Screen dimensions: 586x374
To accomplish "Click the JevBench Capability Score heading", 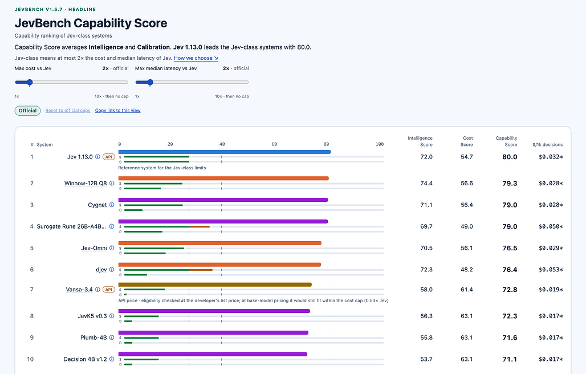I will click(91, 23).
